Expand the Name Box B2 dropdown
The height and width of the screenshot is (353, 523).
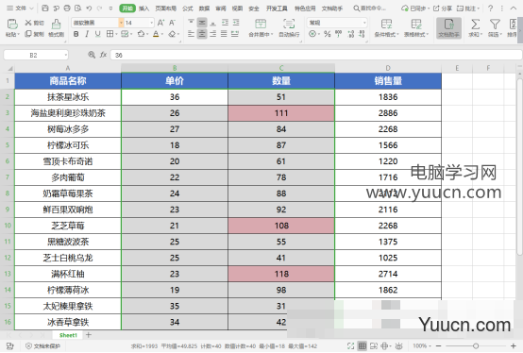coord(66,55)
